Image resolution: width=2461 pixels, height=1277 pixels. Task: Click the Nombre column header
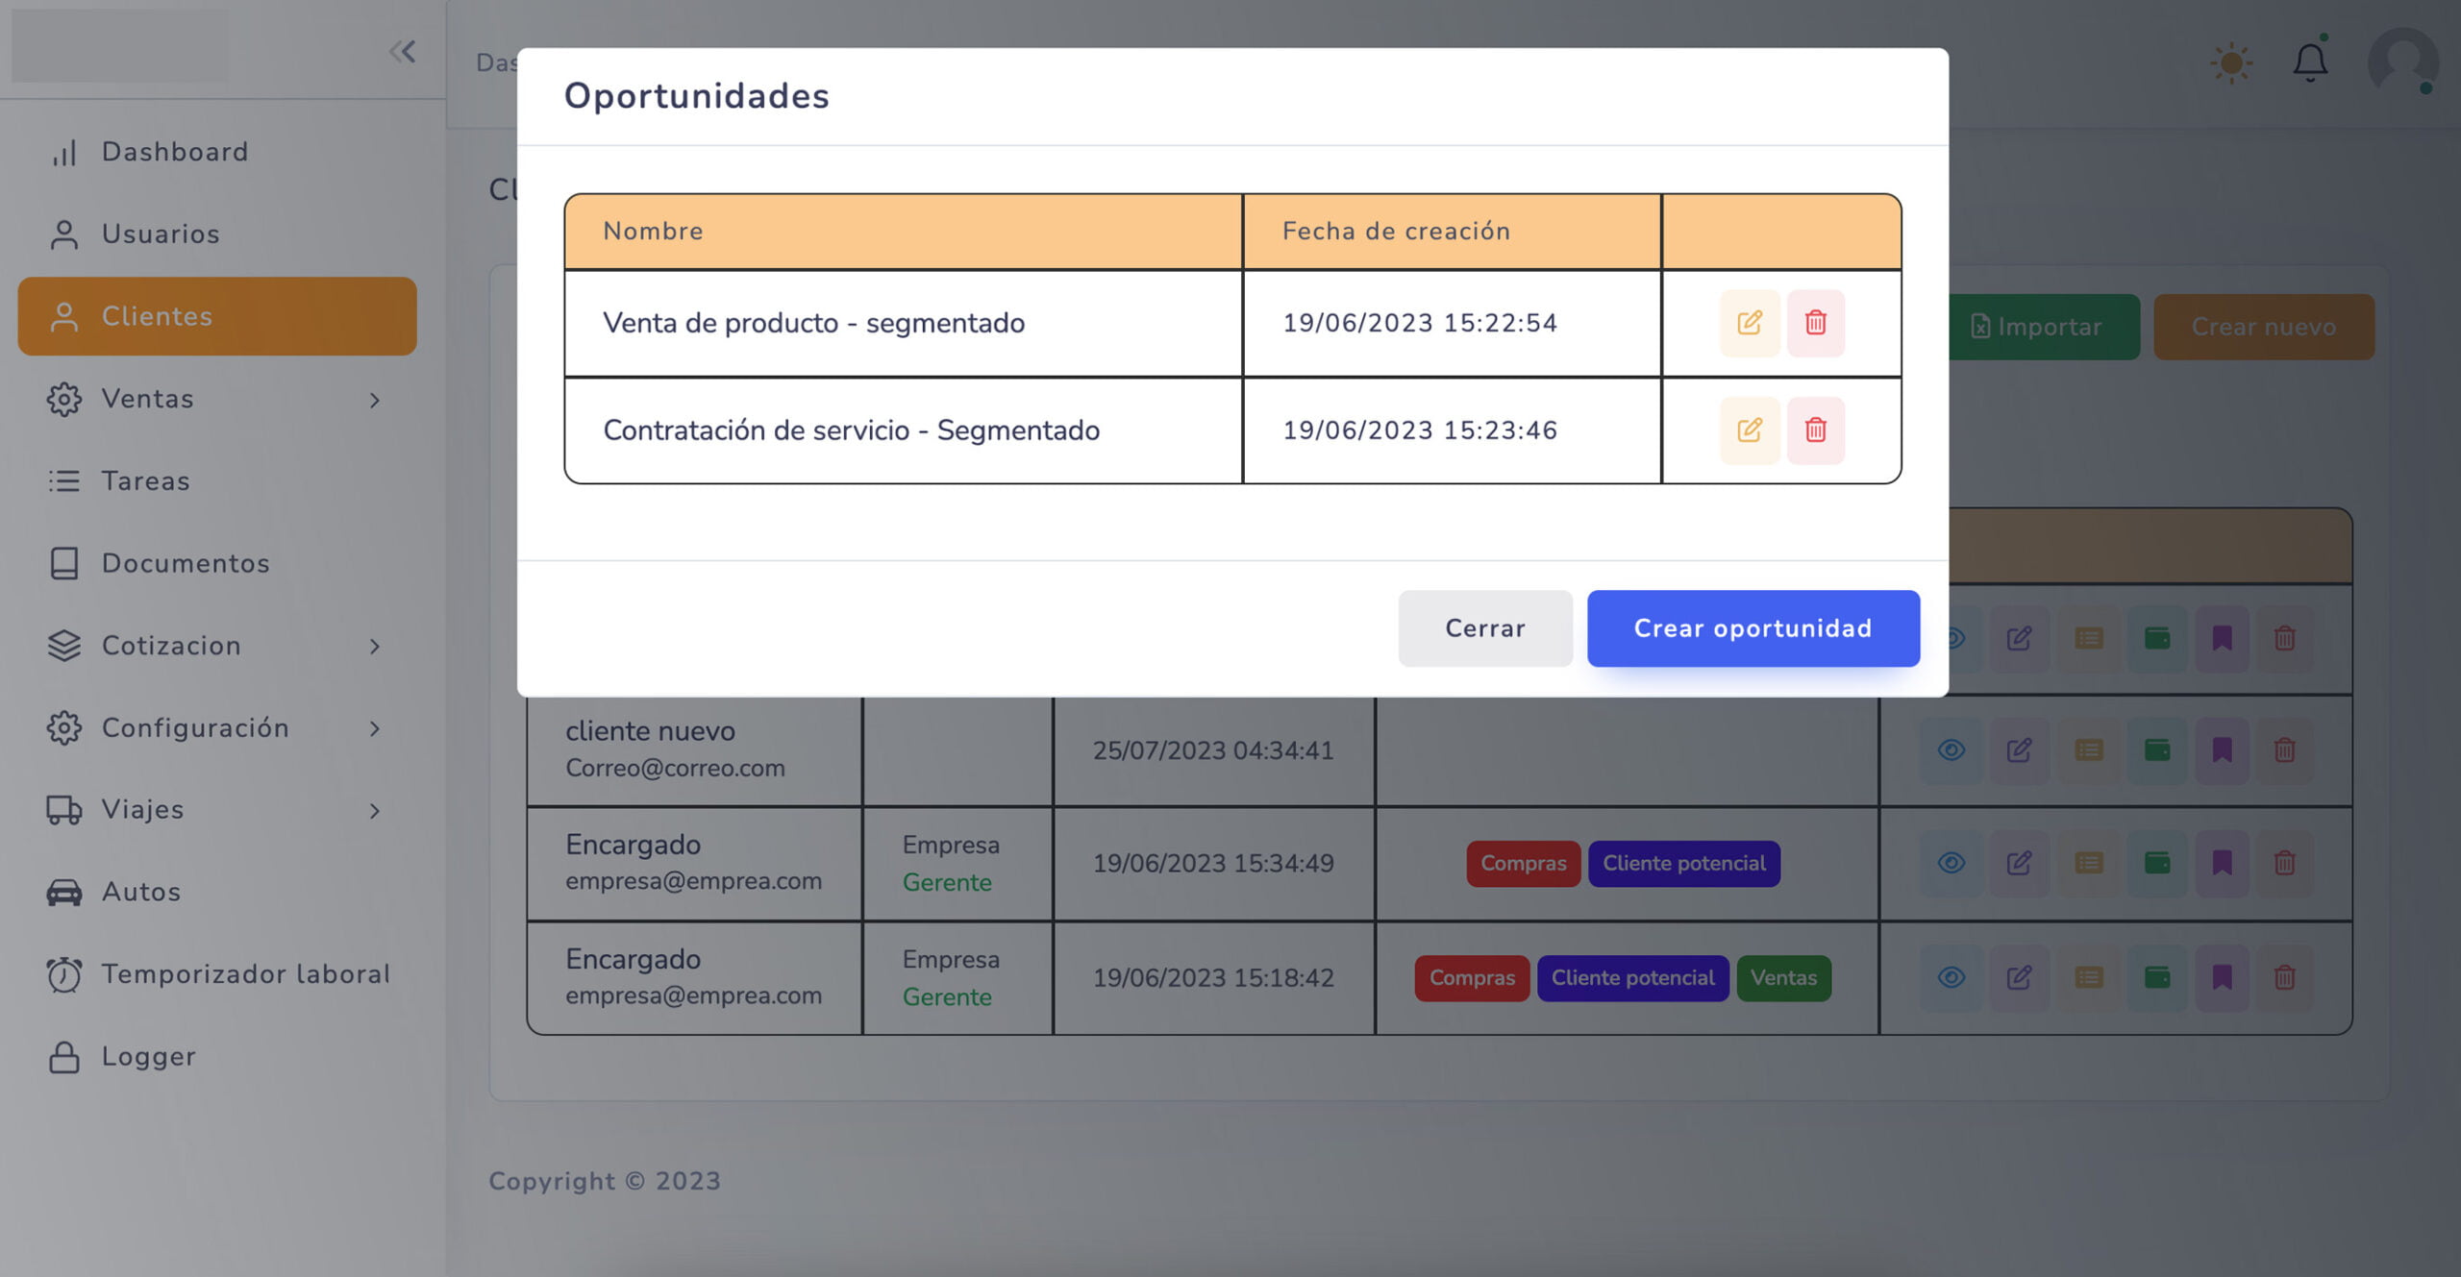[653, 232]
